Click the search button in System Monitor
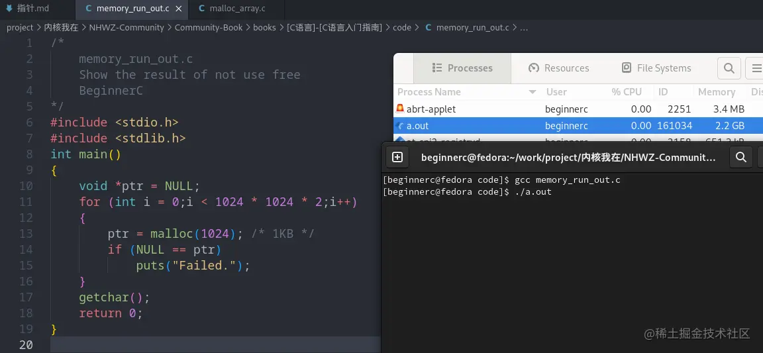 pyautogui.click(x=729, y=68)
